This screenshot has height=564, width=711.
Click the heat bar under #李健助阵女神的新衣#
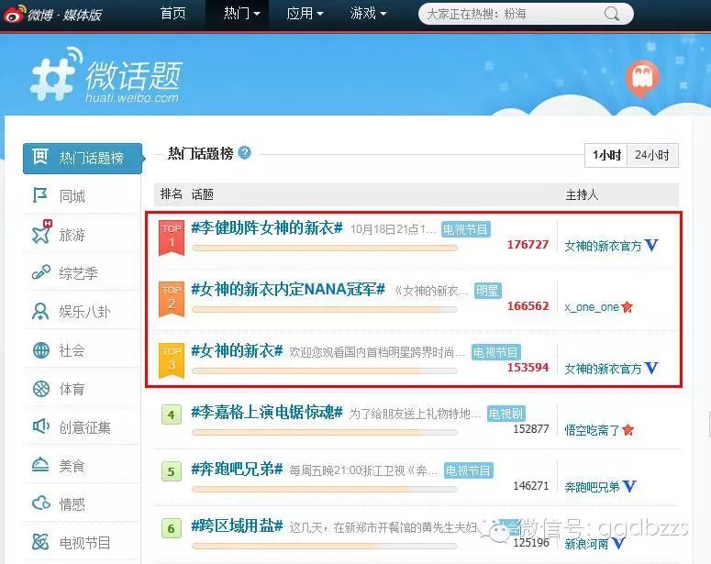point(325,248)
